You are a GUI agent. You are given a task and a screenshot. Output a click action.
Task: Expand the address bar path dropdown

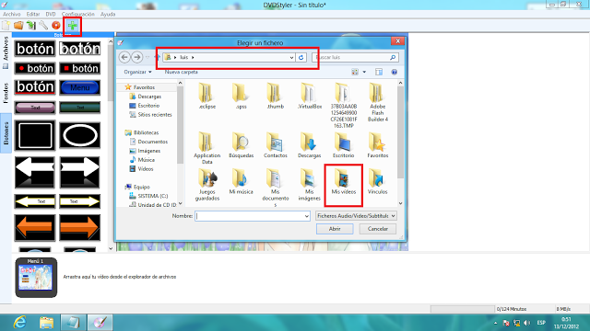click(291, 57)
